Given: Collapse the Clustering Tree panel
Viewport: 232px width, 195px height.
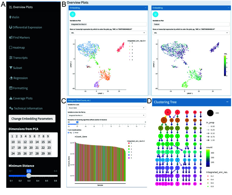Looking at the screenshot, I should tap(226, 102).
